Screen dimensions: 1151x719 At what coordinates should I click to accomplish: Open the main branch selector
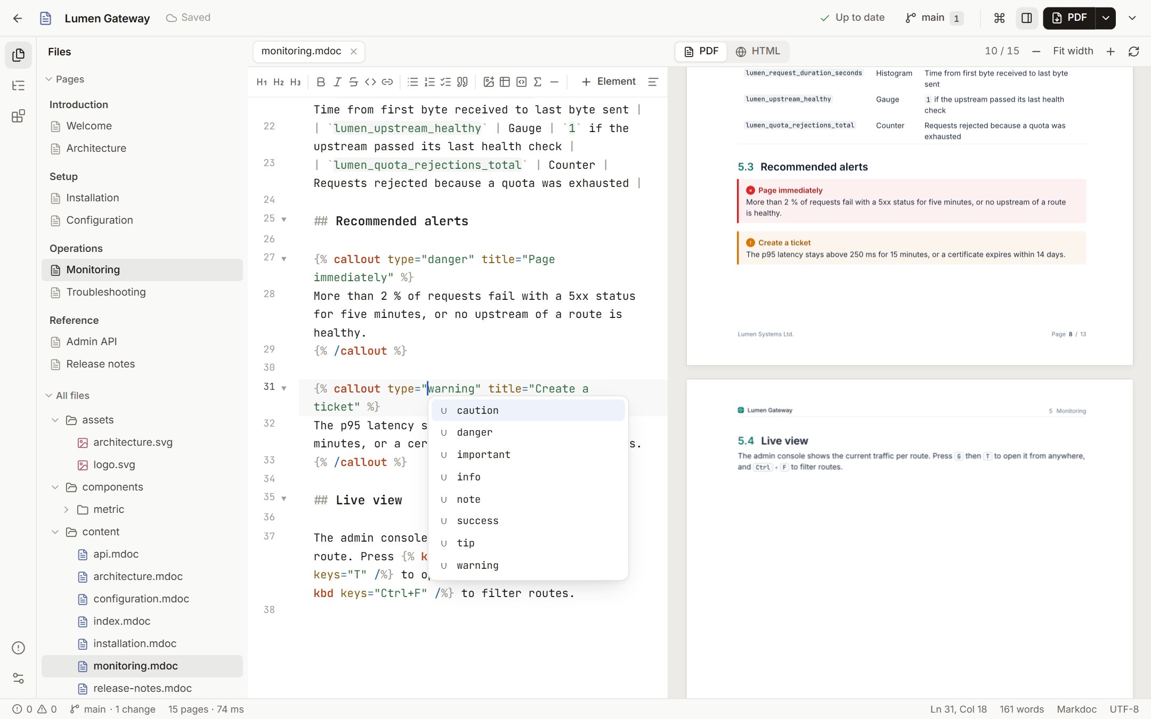point(934,18)
